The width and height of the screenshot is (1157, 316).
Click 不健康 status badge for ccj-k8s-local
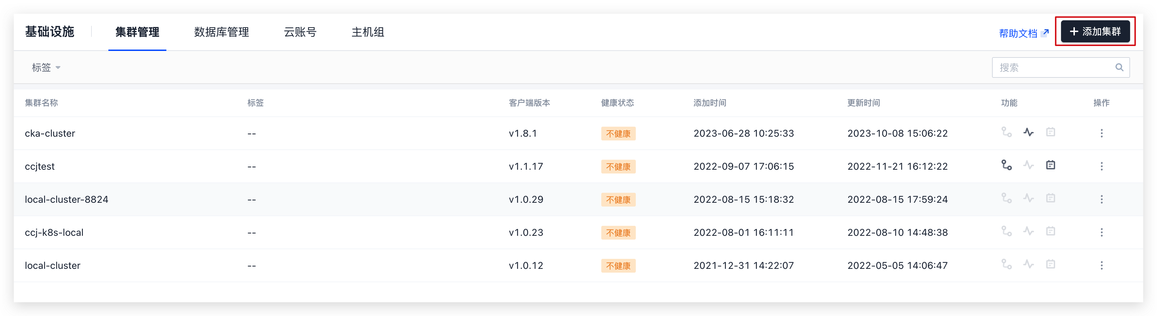[x=618, y=233]
